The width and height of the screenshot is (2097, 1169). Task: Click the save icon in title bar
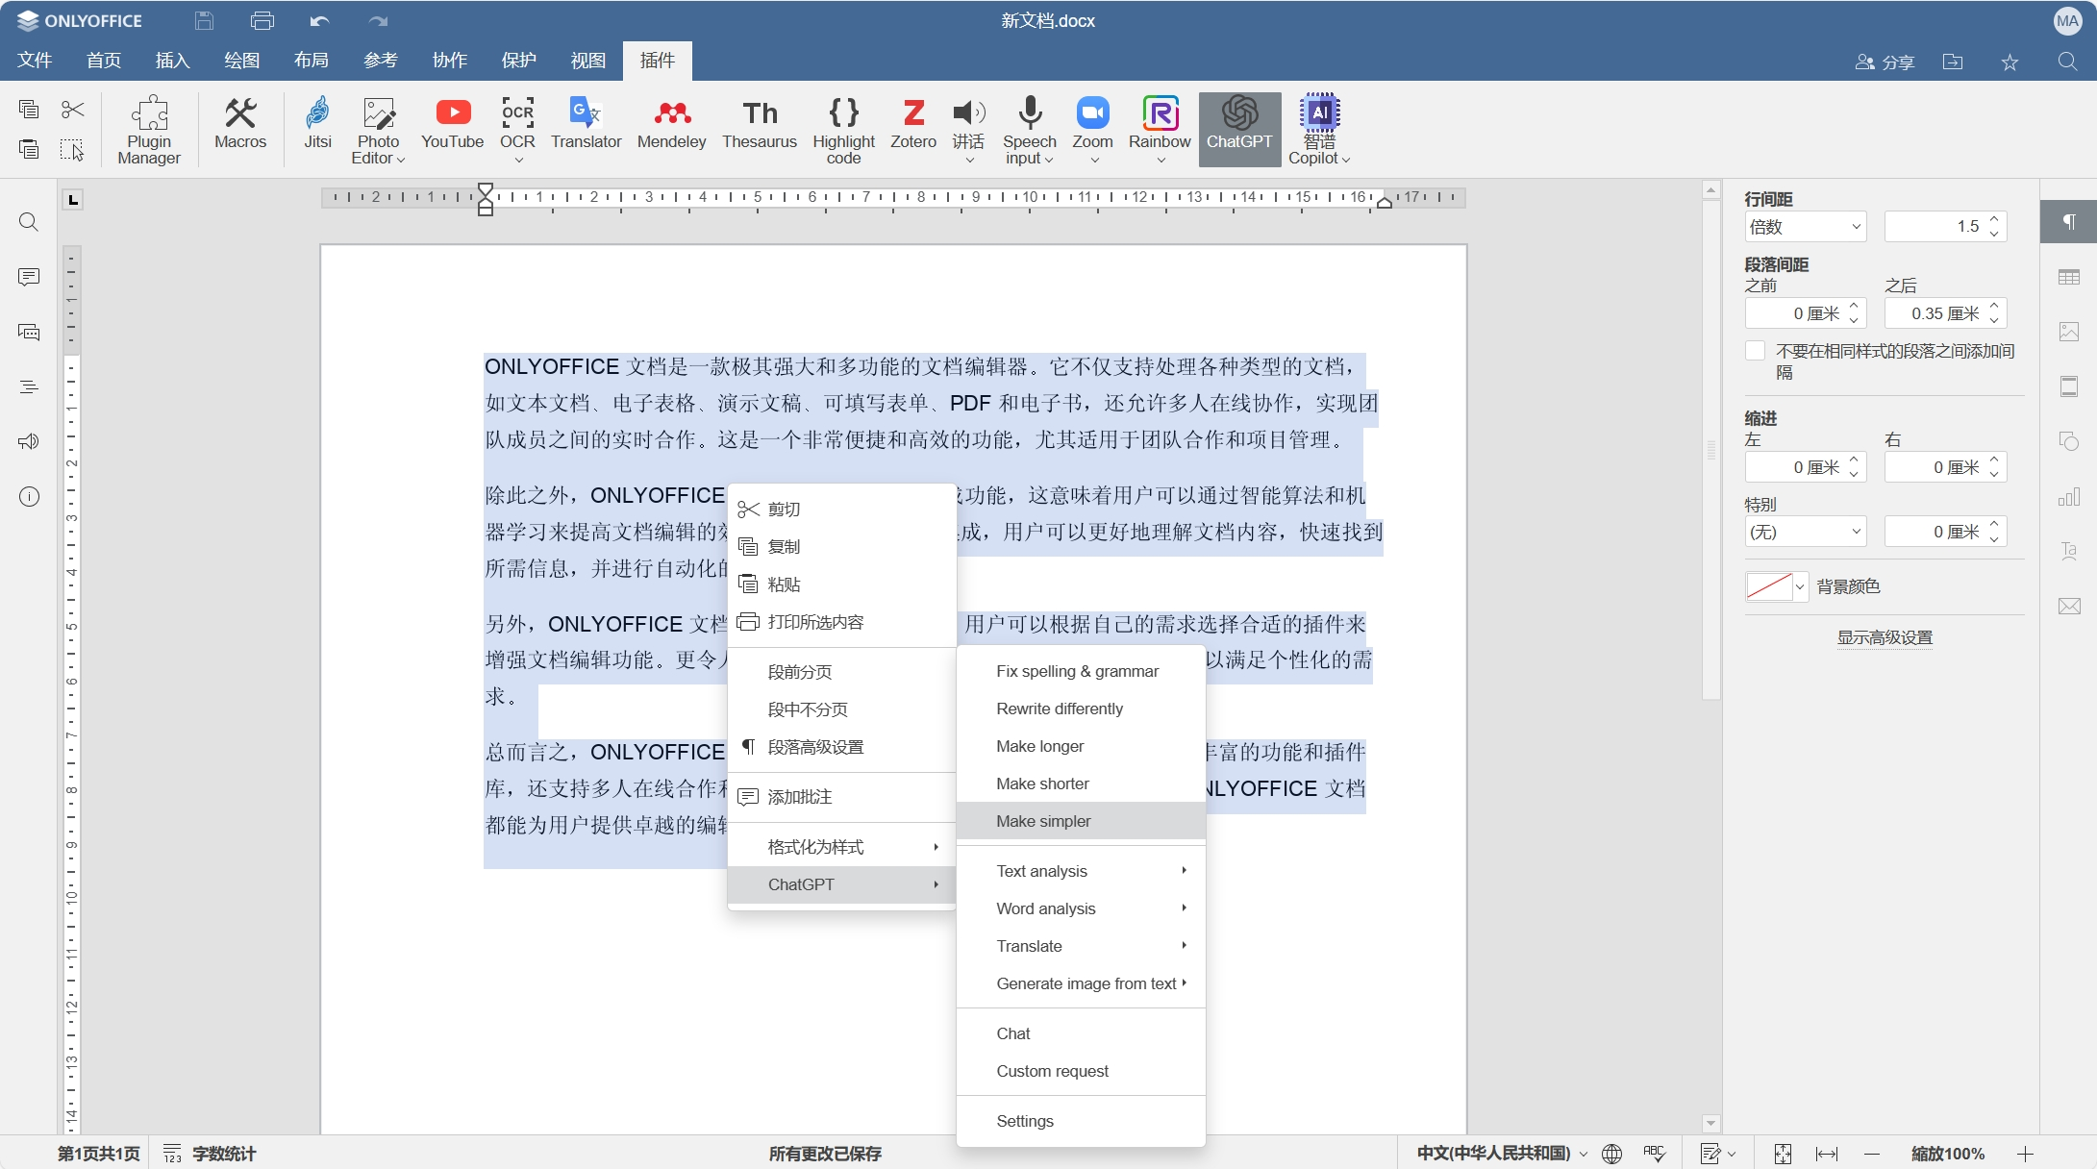204,20
